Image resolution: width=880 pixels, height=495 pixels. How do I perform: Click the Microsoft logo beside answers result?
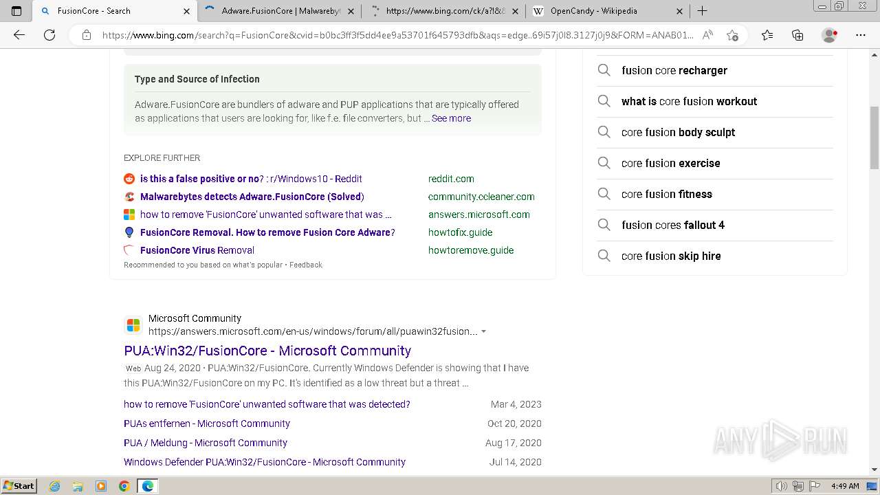(129, 214)
